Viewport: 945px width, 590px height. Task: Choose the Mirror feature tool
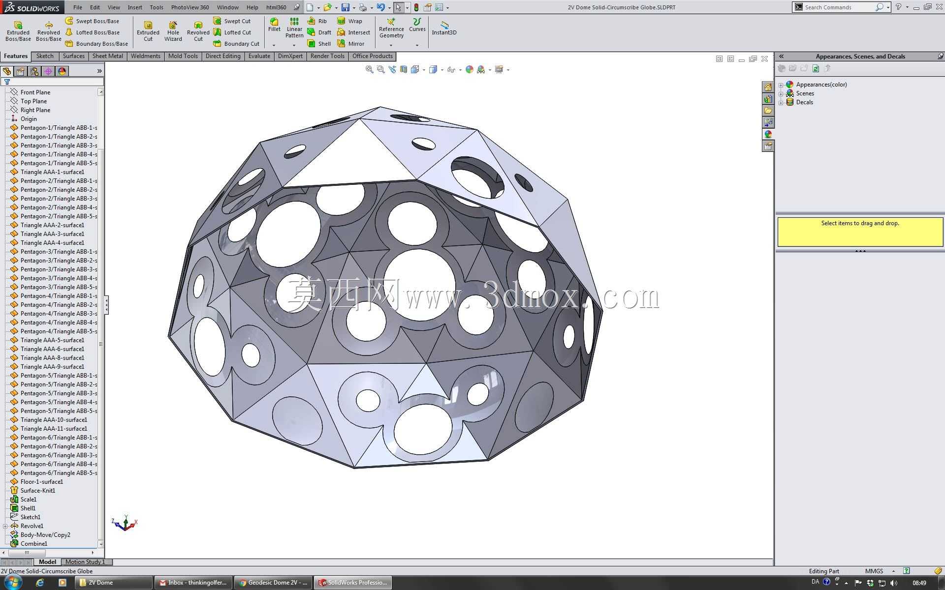point(350,44)
